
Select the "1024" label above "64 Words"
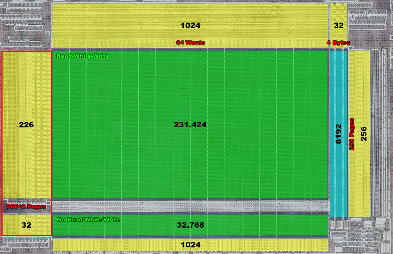pyautogui.click(x=190, y=26)
